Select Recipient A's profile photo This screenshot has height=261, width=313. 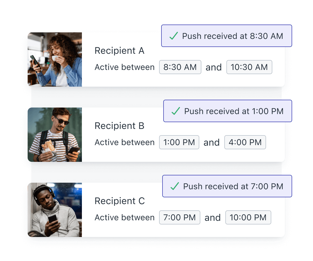tap(55, 59)
